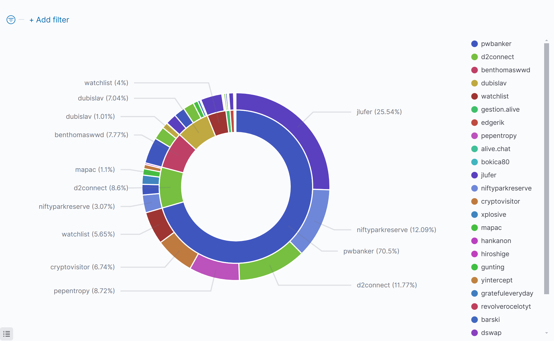554x341 pixels.
Task: Select the jlufer legend item
Action: click(x=488, y=175)
